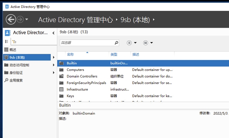Click inside the 筛选器 filter box
229x138 pixels.
point(86,43)
